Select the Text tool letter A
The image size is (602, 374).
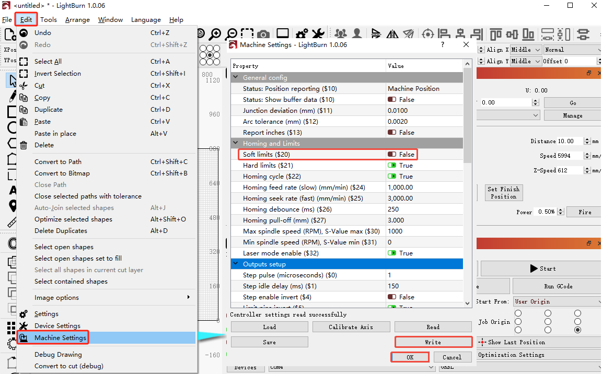pos(13,190)
